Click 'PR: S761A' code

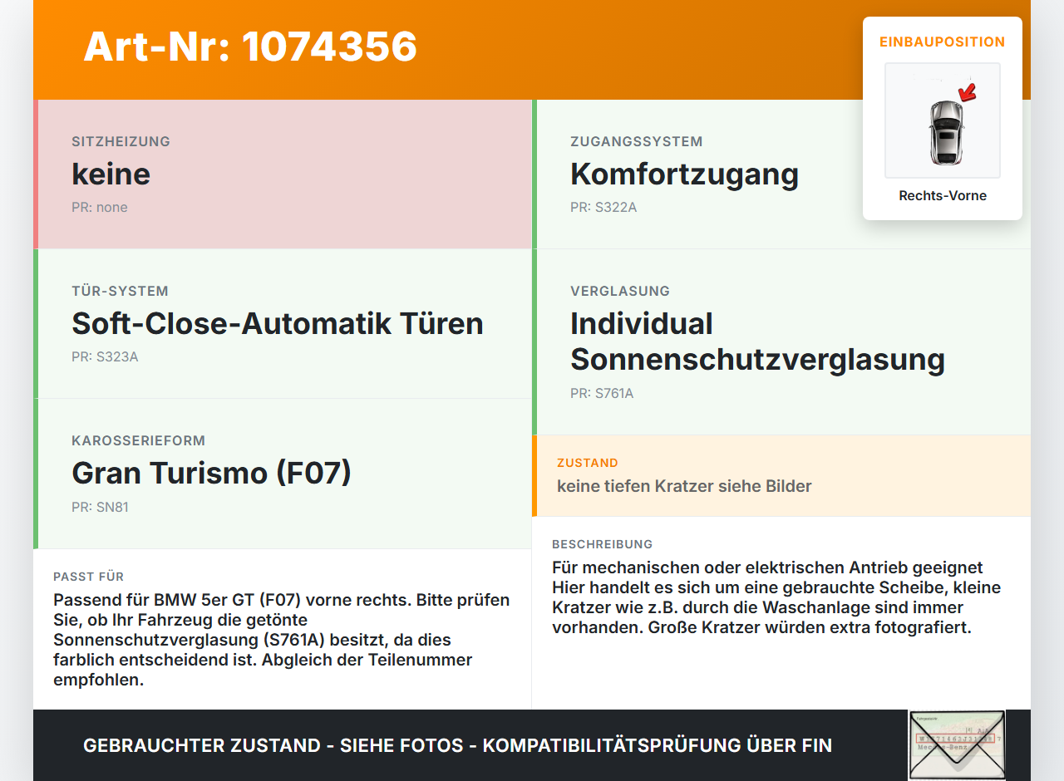(602, 394)
